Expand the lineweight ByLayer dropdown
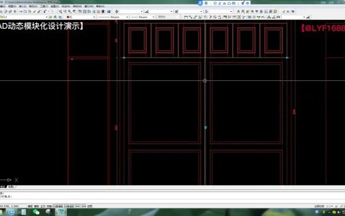345x216 pixels. 143,17
